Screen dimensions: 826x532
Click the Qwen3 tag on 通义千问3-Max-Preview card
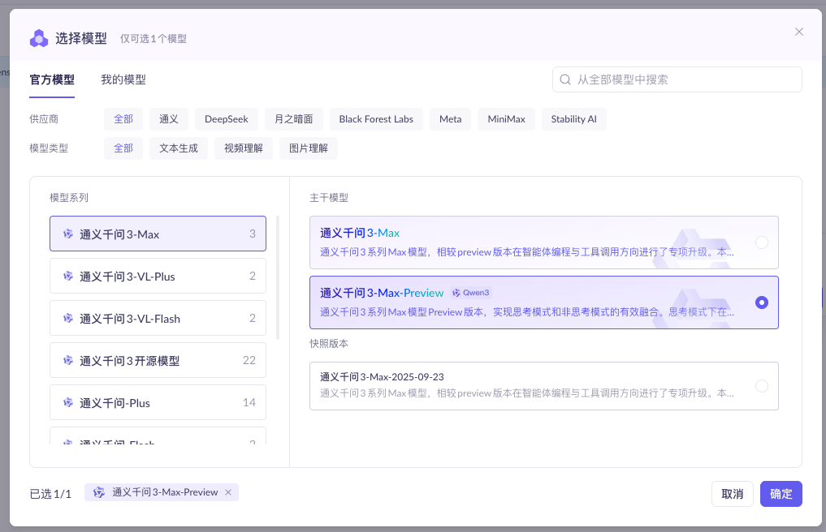pyautogui.click(x=471, y=293)
